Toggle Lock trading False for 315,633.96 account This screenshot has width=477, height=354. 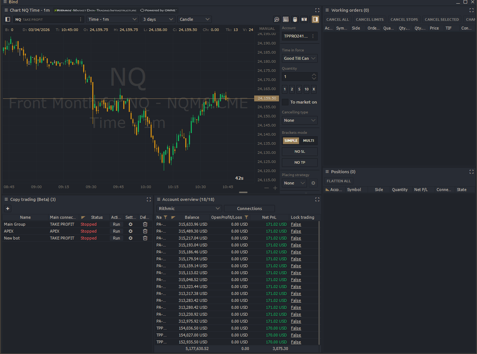click(x=296, y=224)
